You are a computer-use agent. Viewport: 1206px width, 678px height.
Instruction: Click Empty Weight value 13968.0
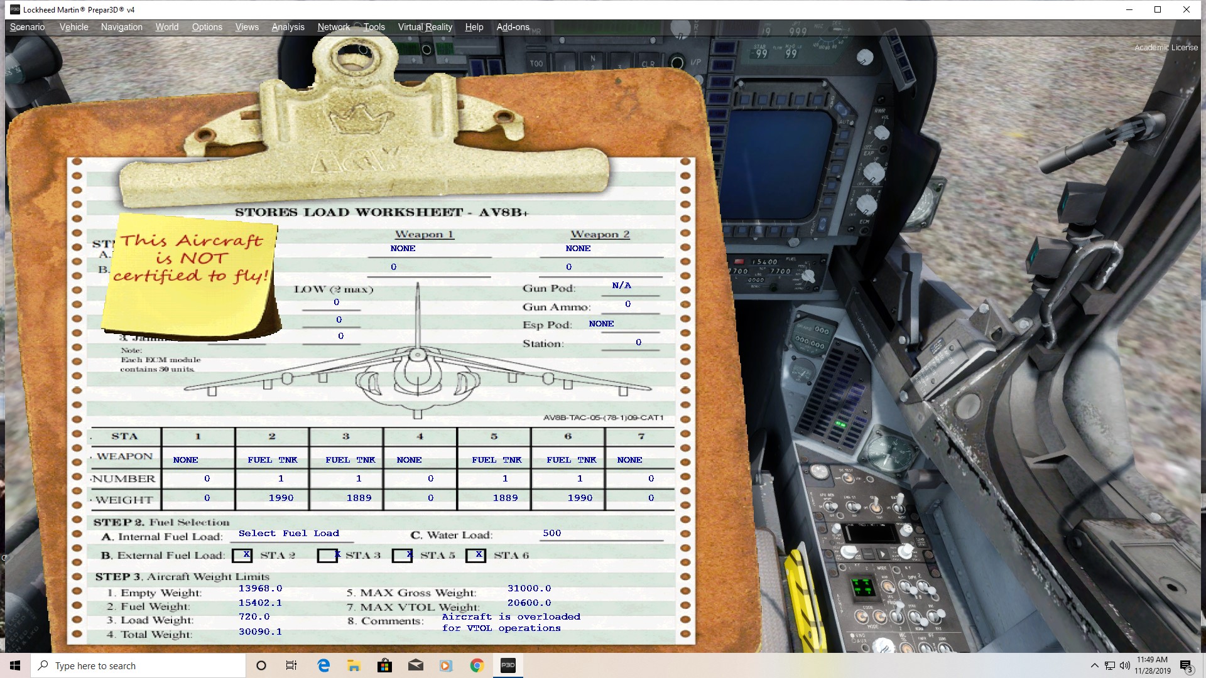[x=260, y=589]
